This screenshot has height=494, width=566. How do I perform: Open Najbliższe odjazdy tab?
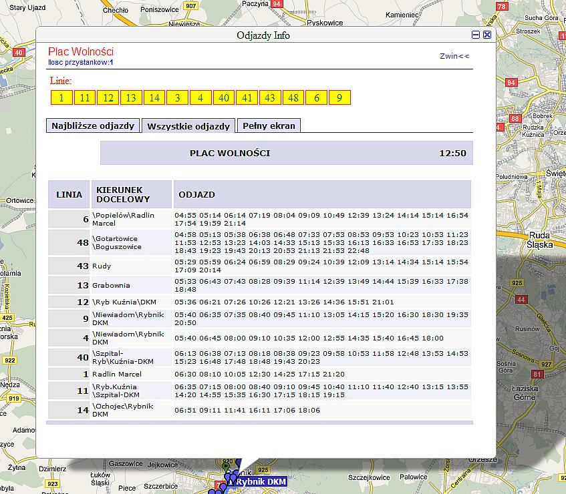[x=93, y=126]
